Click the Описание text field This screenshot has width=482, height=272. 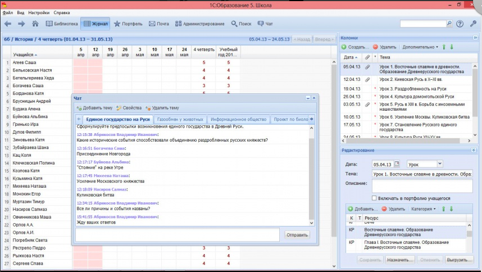(422, 186)
